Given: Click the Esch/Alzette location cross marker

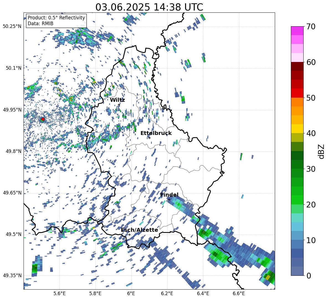Looking at the screenshot, I should pos(129,235).
